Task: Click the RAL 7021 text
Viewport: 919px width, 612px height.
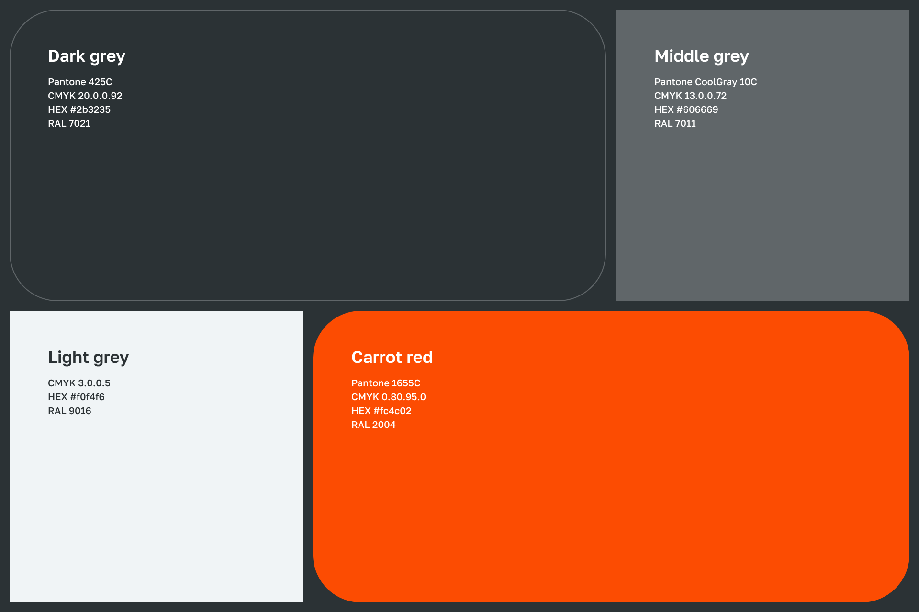Action: (69, 123)
